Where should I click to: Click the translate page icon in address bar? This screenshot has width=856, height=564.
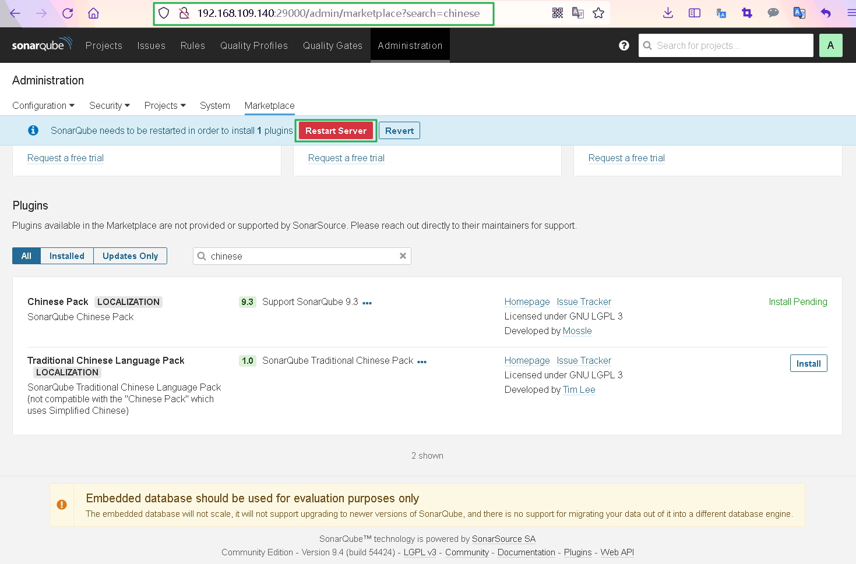[x=578, y=13]
